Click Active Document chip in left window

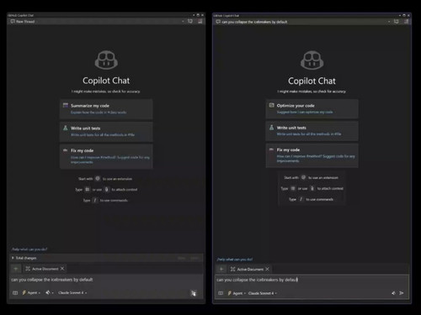(x=45, y=269)
